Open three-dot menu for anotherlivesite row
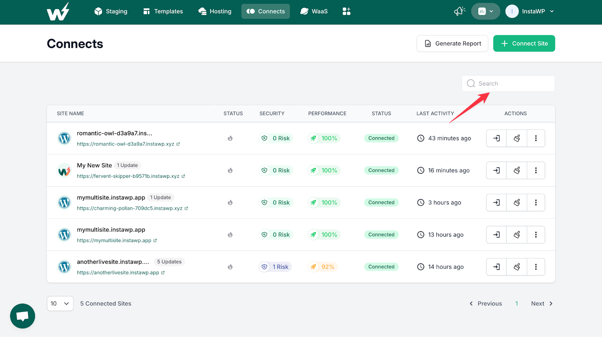 pos(536,267)
